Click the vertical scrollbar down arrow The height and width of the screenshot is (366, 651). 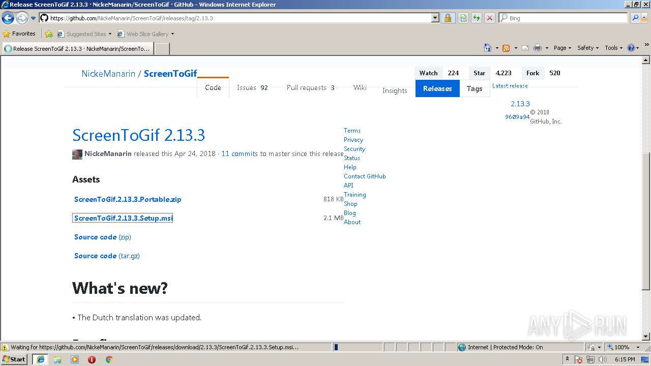[646, 336]
